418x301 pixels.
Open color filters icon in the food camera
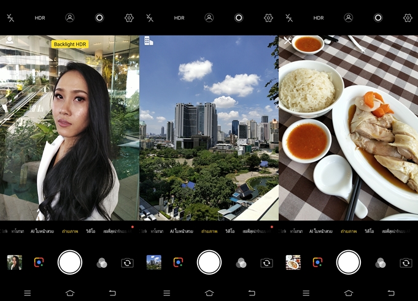381,262
